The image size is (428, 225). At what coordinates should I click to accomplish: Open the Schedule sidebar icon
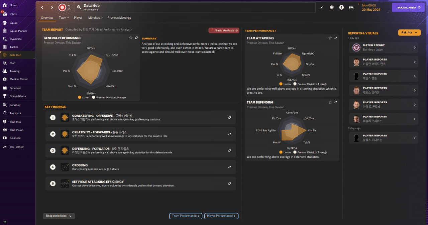click(x=5, y=88)
